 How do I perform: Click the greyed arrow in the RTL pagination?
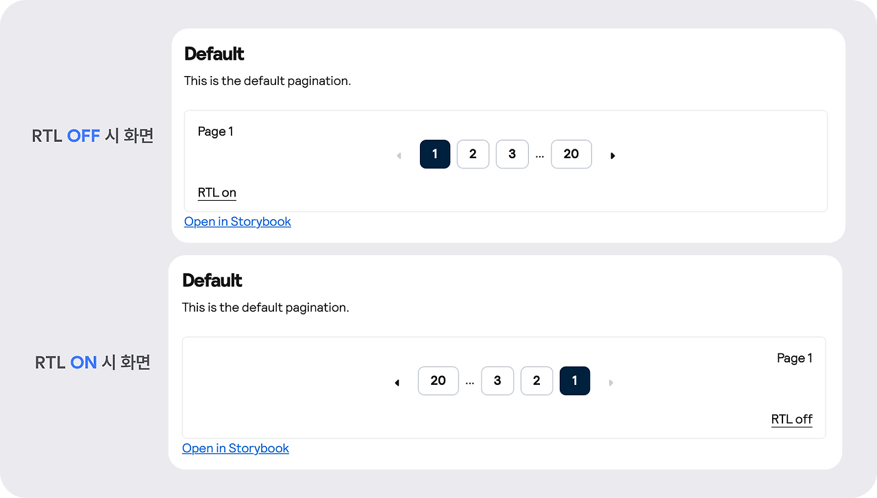point(610,382)
